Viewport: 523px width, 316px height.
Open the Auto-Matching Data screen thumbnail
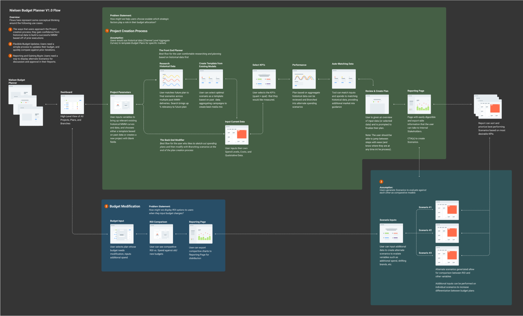pos(344,79)
